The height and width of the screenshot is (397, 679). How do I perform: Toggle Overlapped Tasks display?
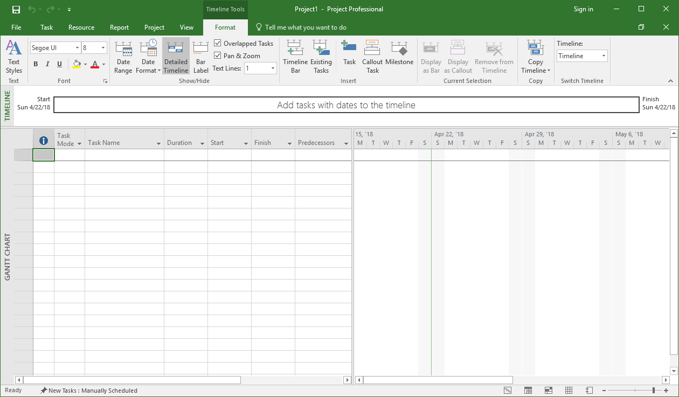click(x=217, y=43)
